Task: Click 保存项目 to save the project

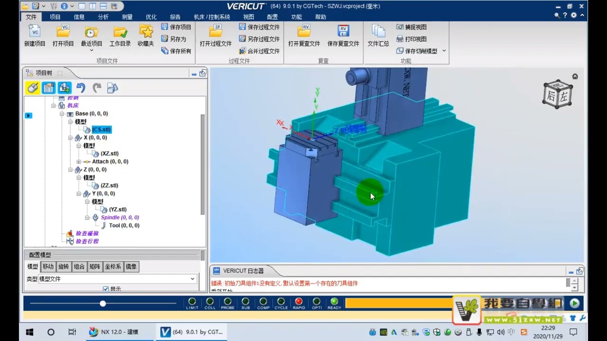Action: 176,27
